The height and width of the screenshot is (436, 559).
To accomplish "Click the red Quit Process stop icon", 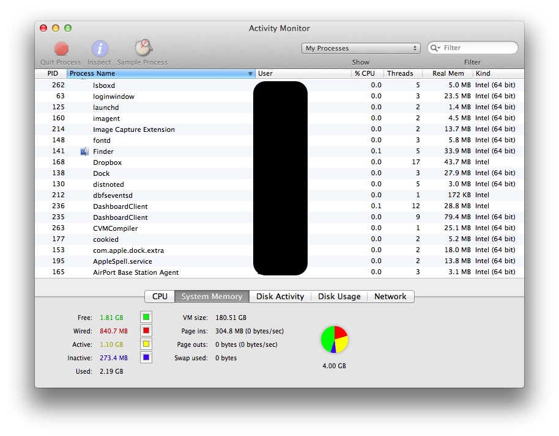I will (61, 48).
